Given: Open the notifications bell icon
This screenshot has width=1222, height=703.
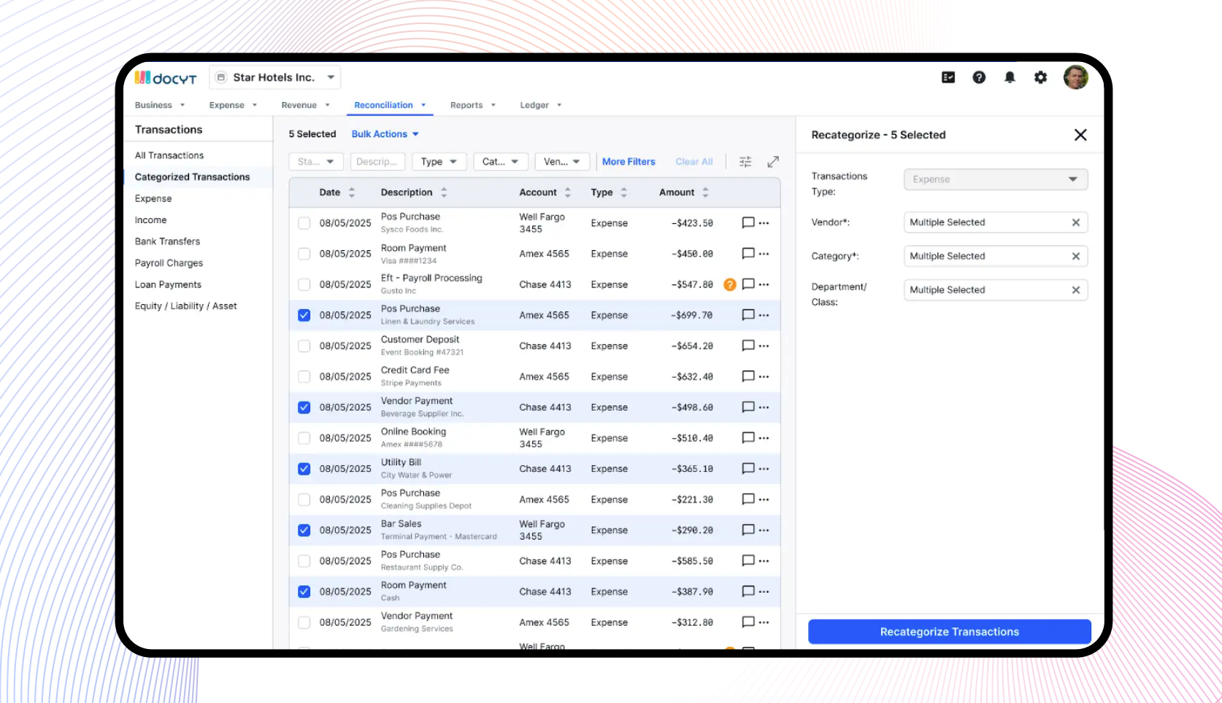Looking at the screenshot, I should click(x=1010, y=77).
